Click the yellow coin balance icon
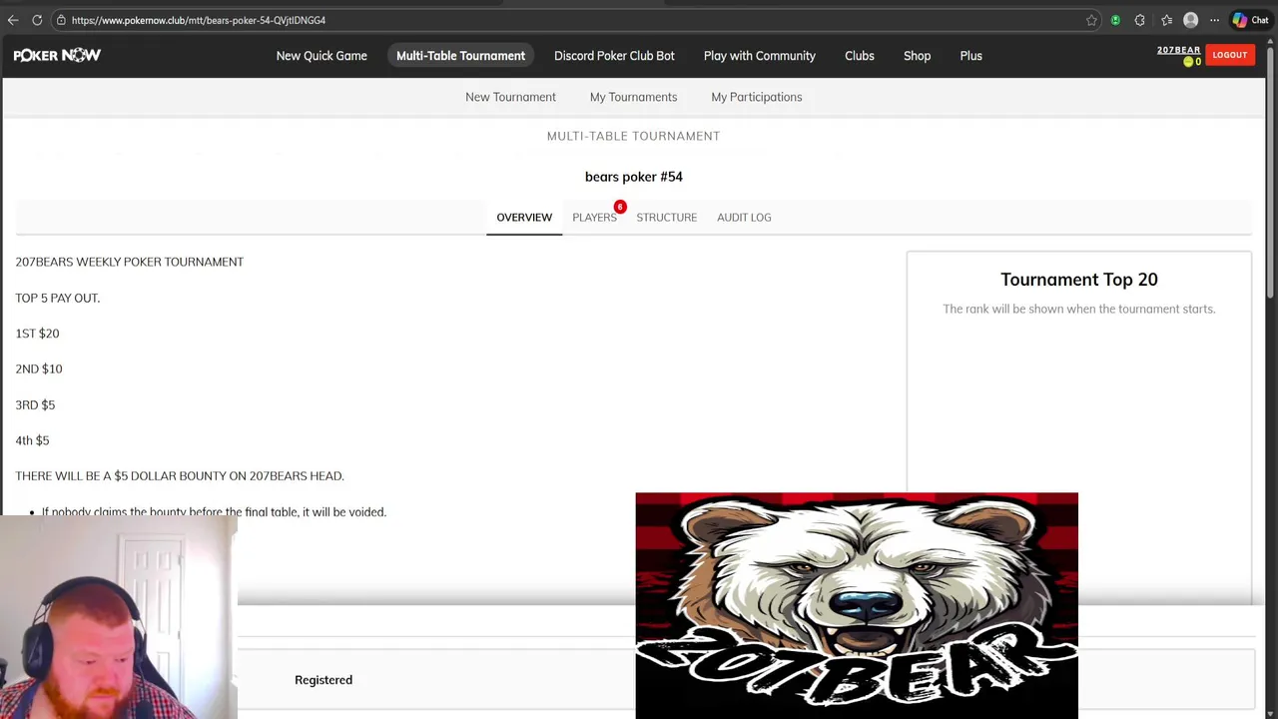 (1188, 62)
